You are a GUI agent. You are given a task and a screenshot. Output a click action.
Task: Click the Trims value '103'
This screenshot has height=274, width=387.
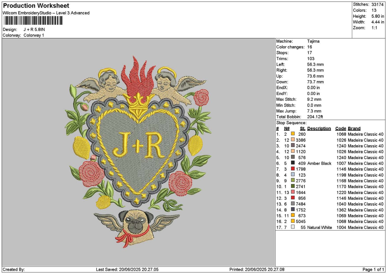point(311,59)
